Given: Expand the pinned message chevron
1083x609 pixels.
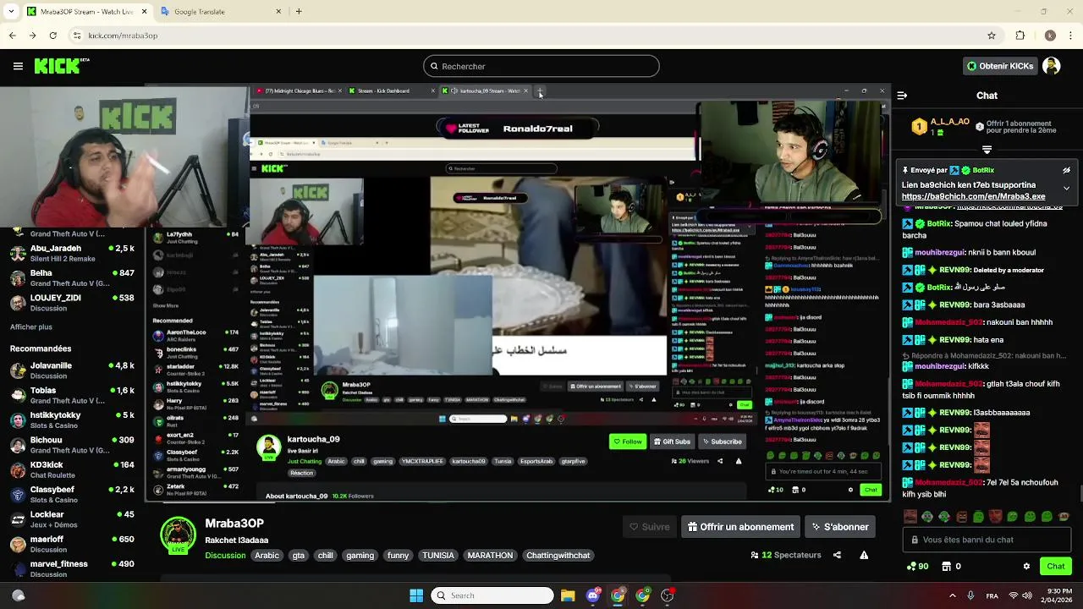Looking at the screenshot, I should (x=1066, y=188).
